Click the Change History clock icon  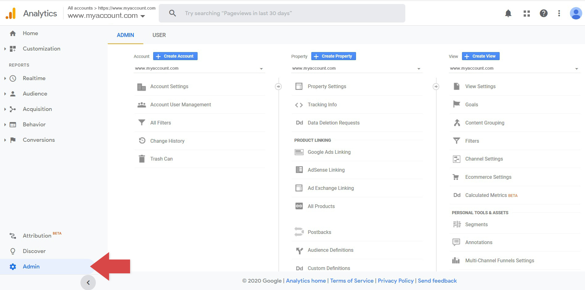click(x=142, y=141)
